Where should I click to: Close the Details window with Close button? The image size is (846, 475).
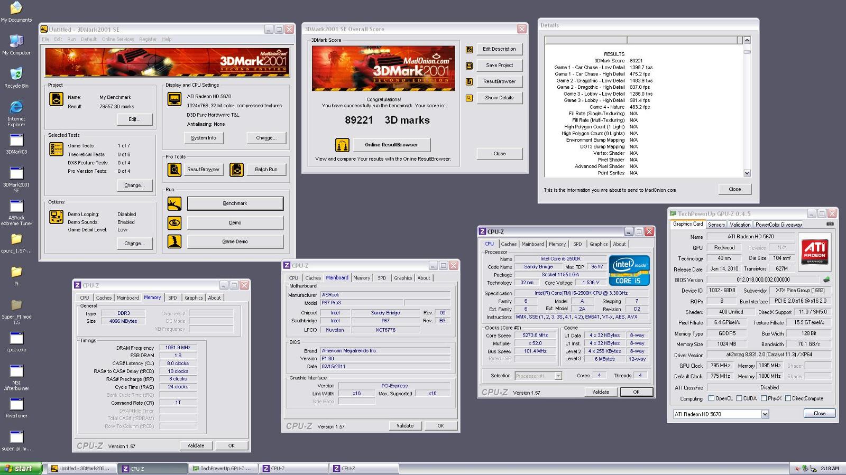pos(734,189)
